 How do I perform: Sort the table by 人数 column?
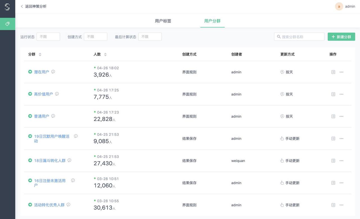click(105, 54)
